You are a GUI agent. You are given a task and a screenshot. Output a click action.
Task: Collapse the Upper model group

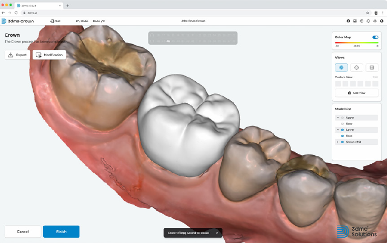pos(338,118)
